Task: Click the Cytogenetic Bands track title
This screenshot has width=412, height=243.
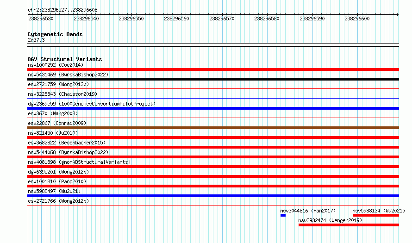Action: 55,34
